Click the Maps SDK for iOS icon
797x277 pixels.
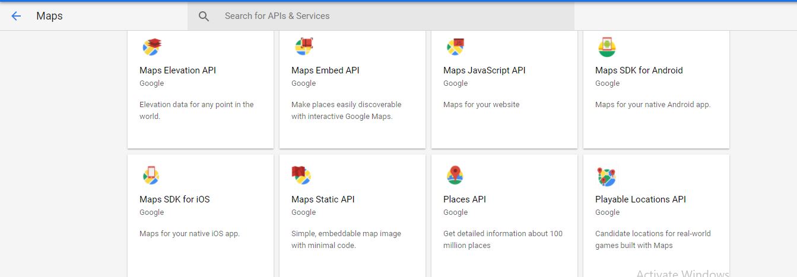(x=151, y=175)
